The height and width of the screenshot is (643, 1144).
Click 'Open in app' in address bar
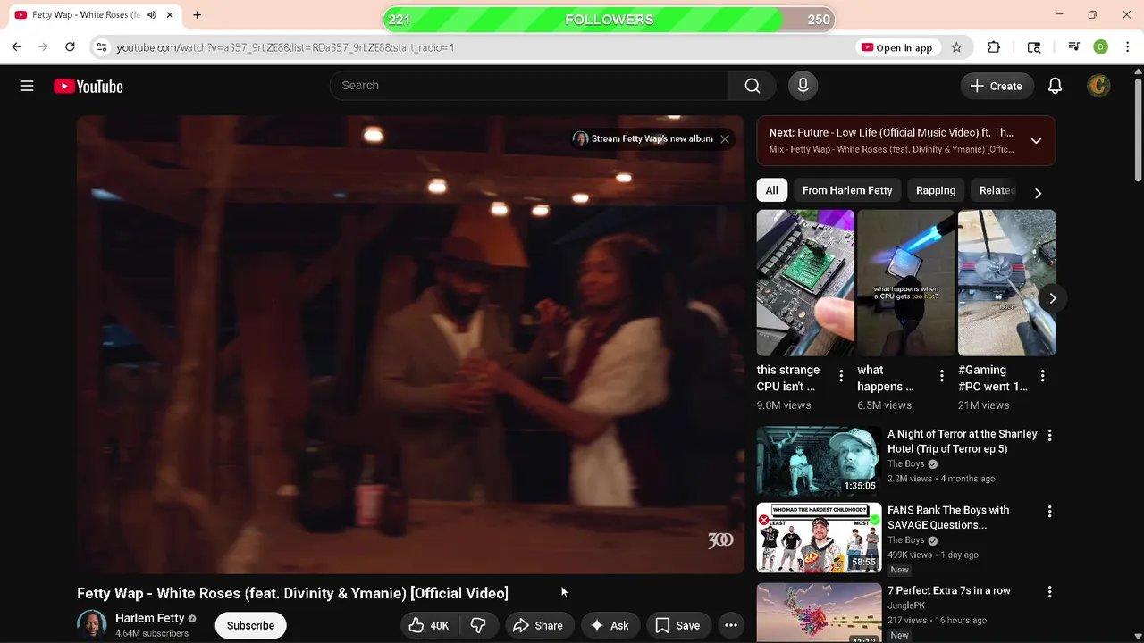point(897,47)
